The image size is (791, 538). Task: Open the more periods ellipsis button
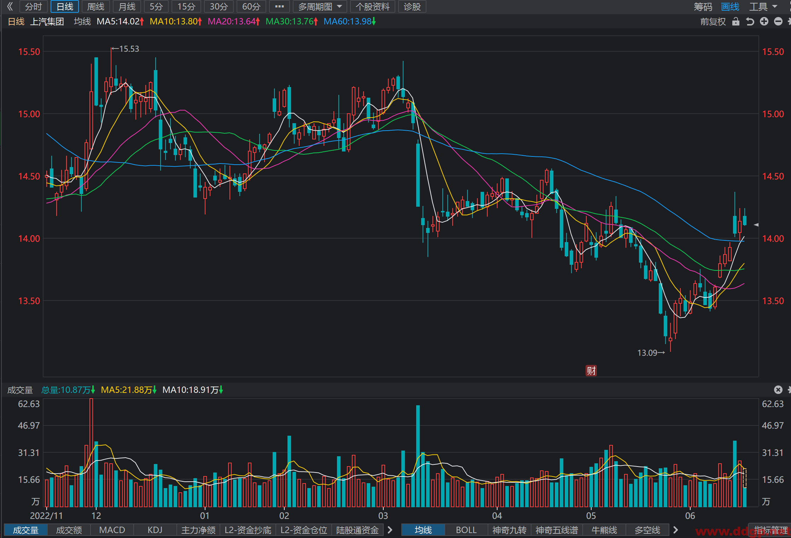point(279,6)
